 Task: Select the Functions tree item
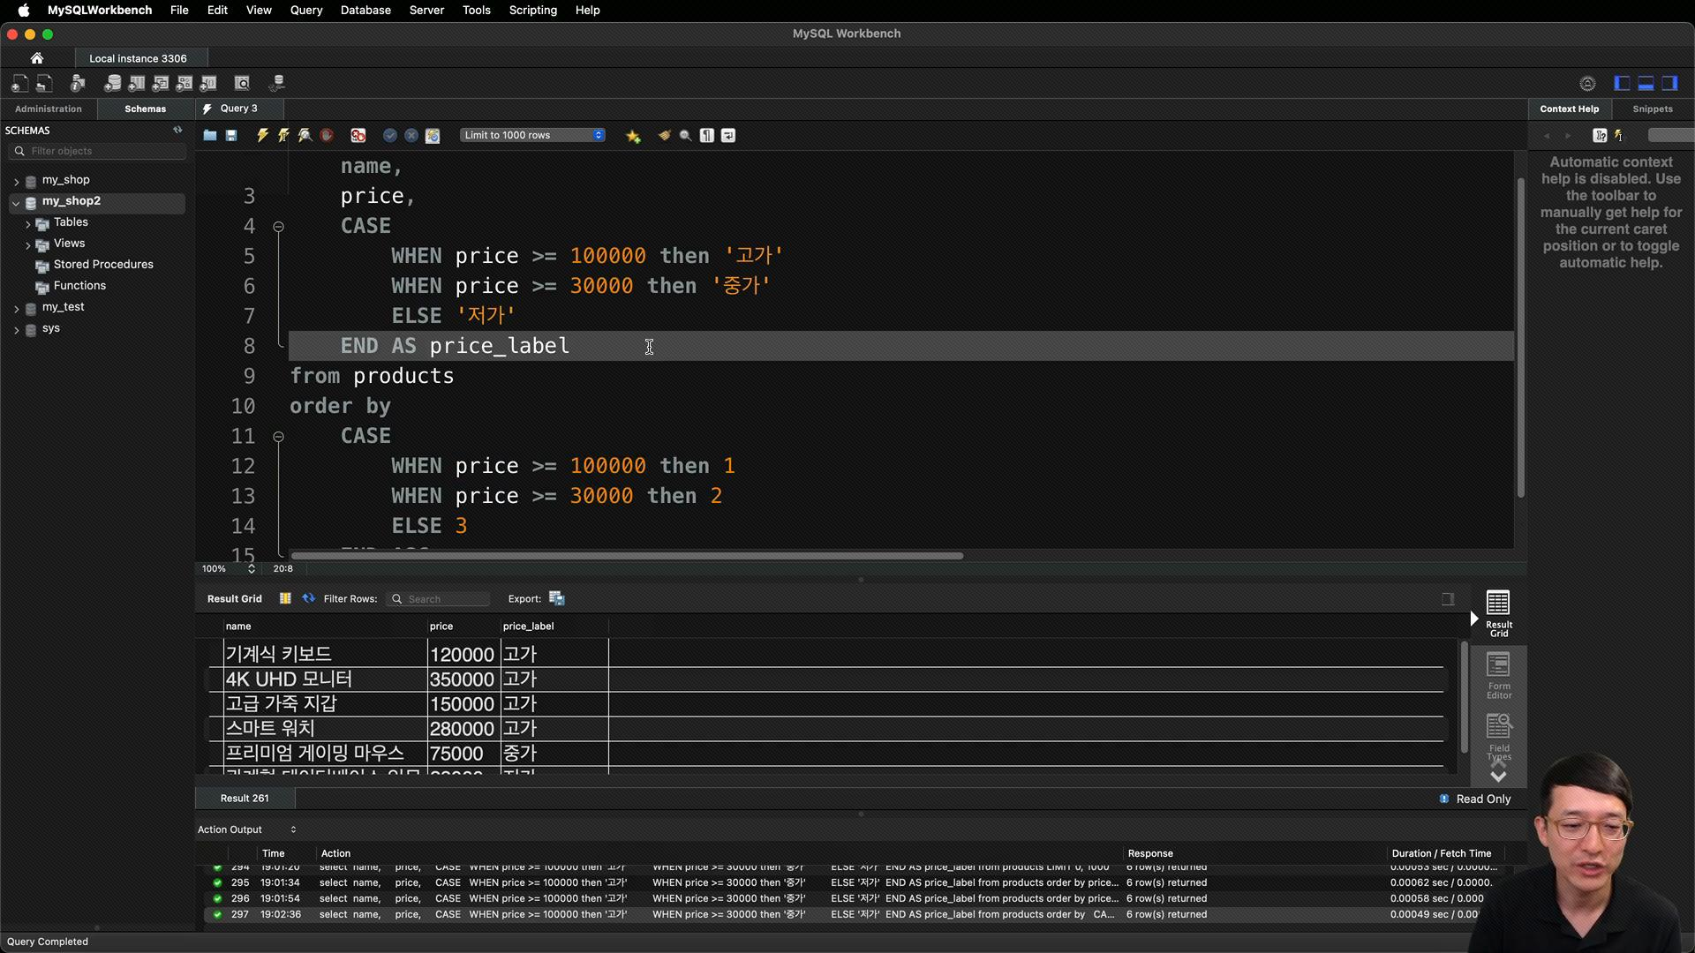tap(79, 285)
